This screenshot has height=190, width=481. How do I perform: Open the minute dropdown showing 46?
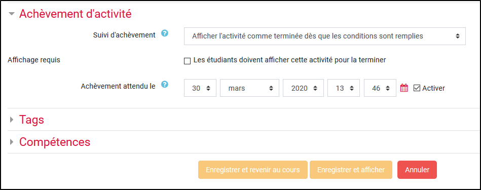click(380, 88)
